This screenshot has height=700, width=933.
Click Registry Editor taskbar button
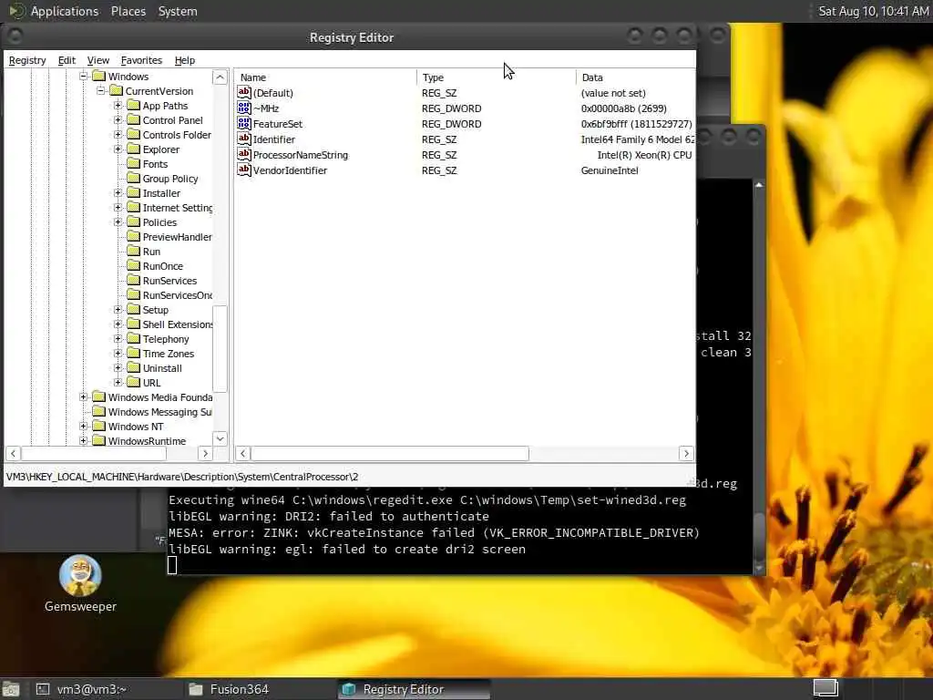pos(414,689)
